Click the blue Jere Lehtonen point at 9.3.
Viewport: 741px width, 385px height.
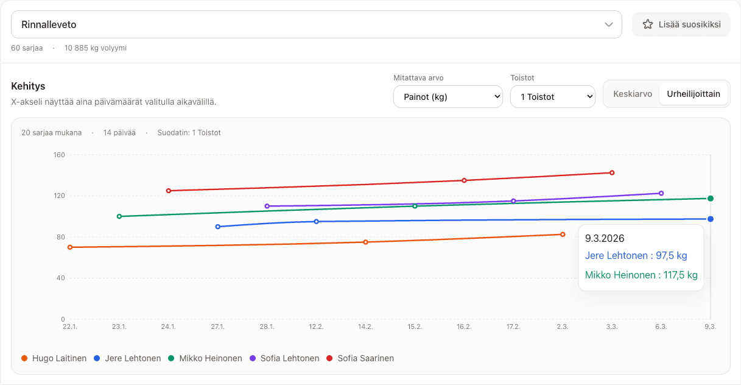tap(710, 219)
